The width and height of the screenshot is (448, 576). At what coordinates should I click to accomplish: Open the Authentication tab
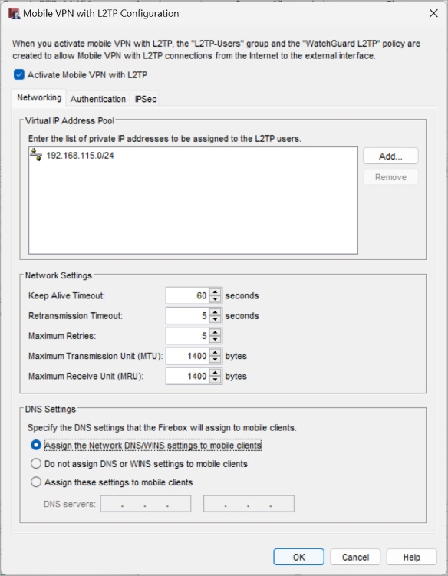pos(98,99)
